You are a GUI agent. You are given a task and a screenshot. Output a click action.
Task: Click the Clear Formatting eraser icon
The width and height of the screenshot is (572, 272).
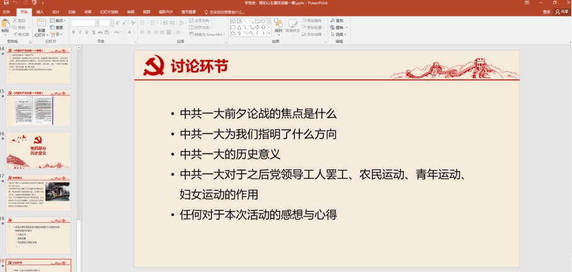(x=132, y=23)
